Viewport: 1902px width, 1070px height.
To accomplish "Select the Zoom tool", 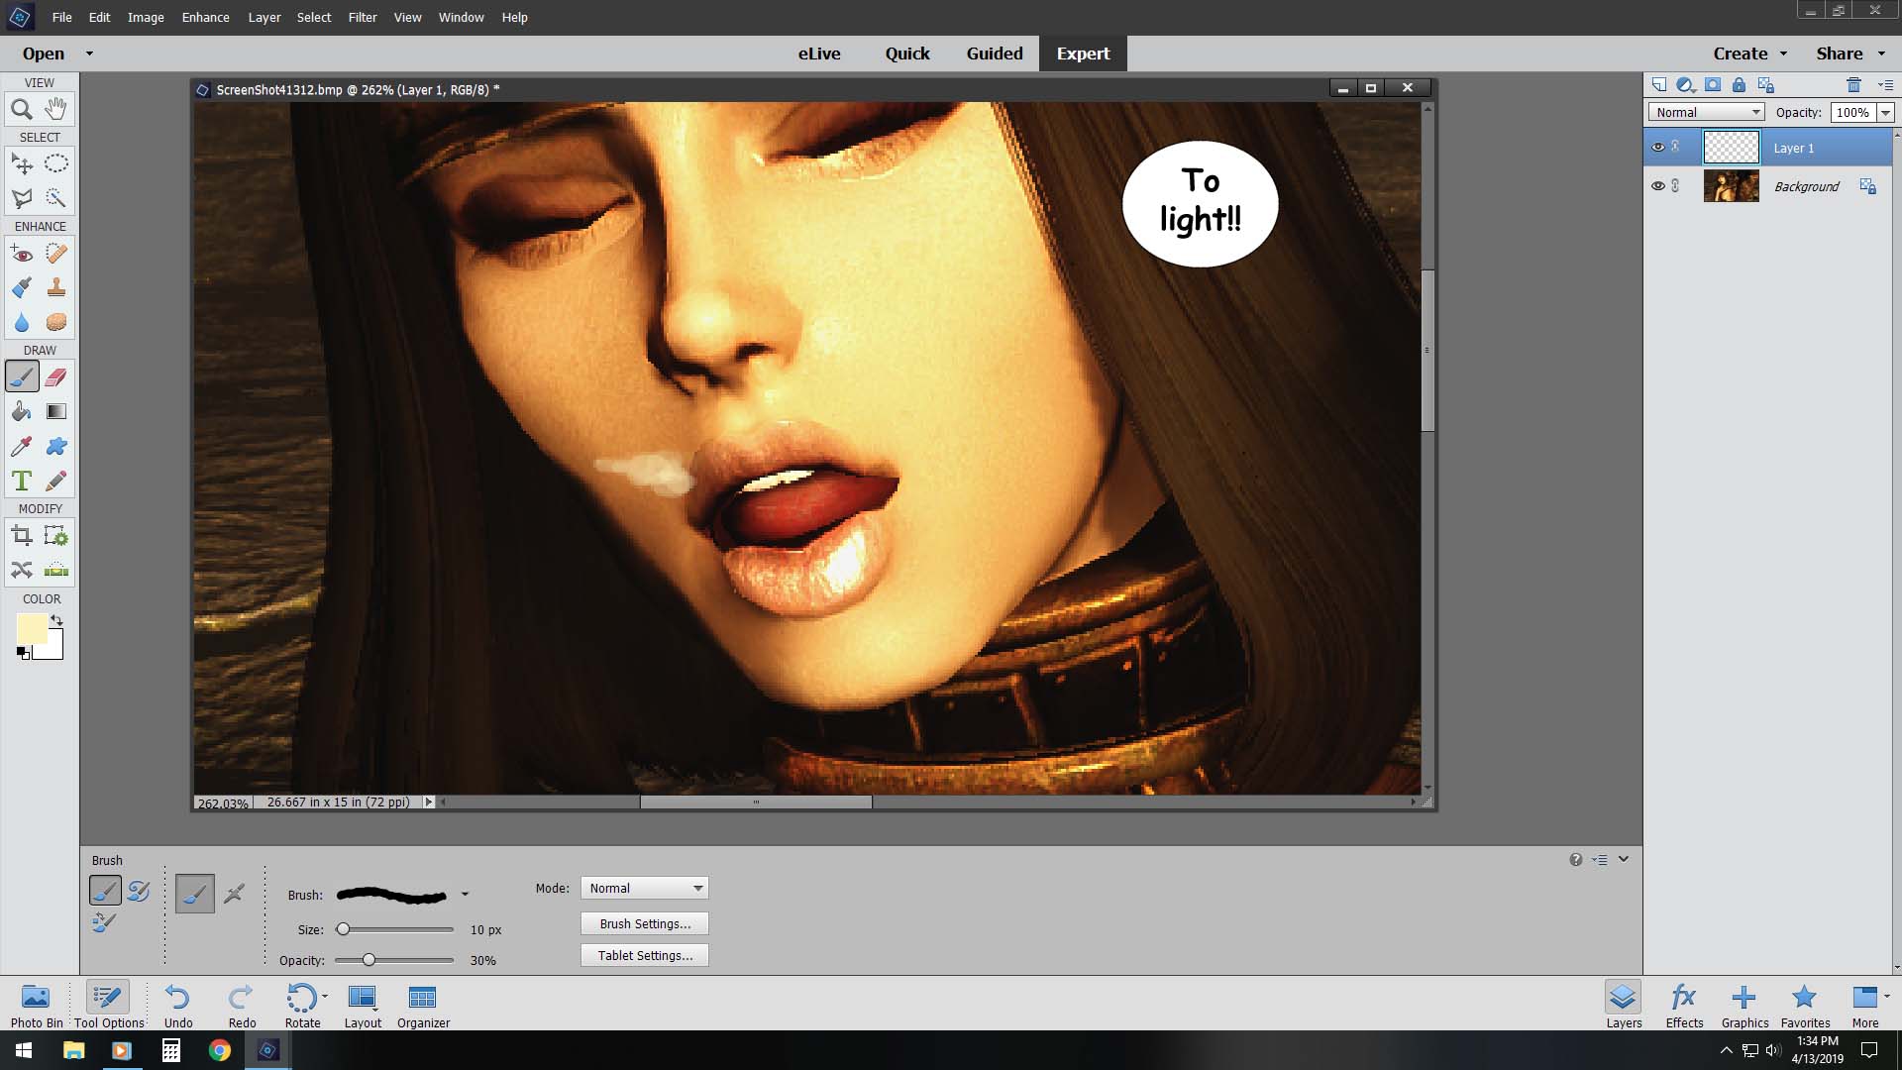I will point(22,109).
